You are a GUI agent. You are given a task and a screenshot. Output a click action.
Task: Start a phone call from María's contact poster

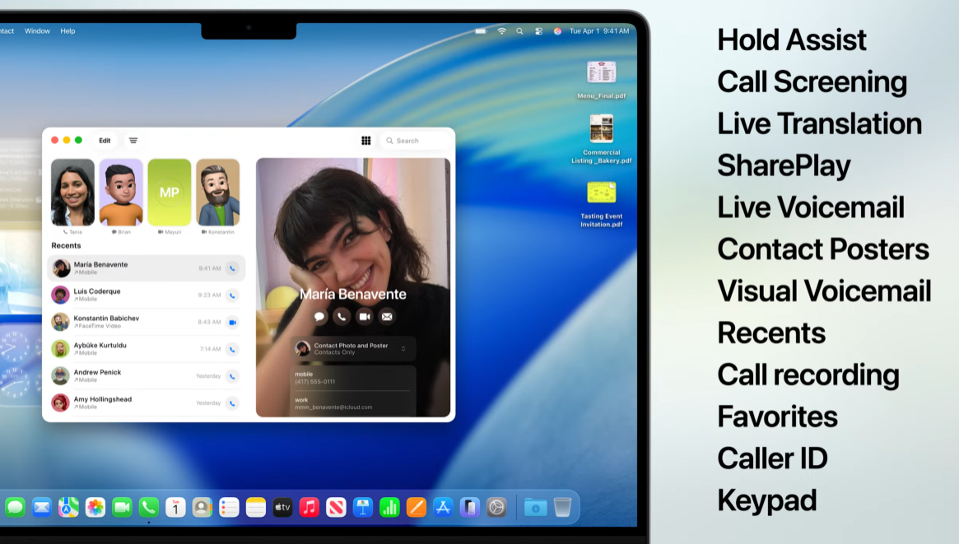tap(342, 317)
